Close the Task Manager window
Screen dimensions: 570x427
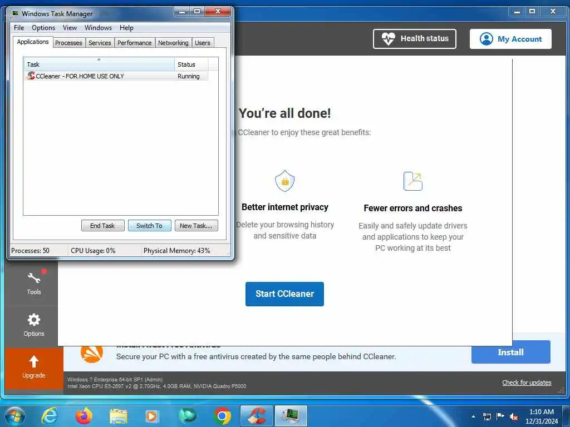tap(218, 12)
